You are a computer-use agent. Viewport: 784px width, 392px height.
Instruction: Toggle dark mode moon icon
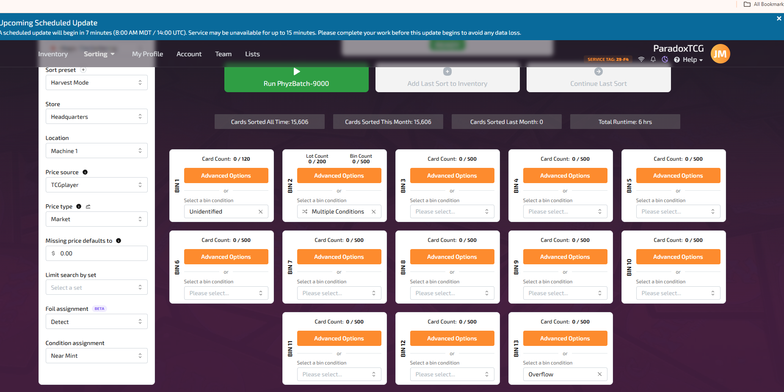click(665, 60)
